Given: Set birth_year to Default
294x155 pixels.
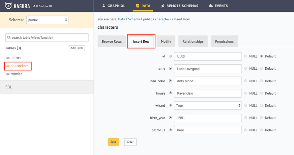Looking at the screenshot, I should point(261,118).
